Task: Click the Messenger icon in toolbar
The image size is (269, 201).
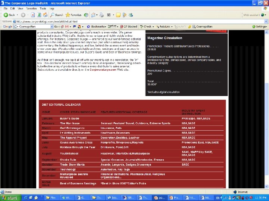Action: click(x=131, y=15)
